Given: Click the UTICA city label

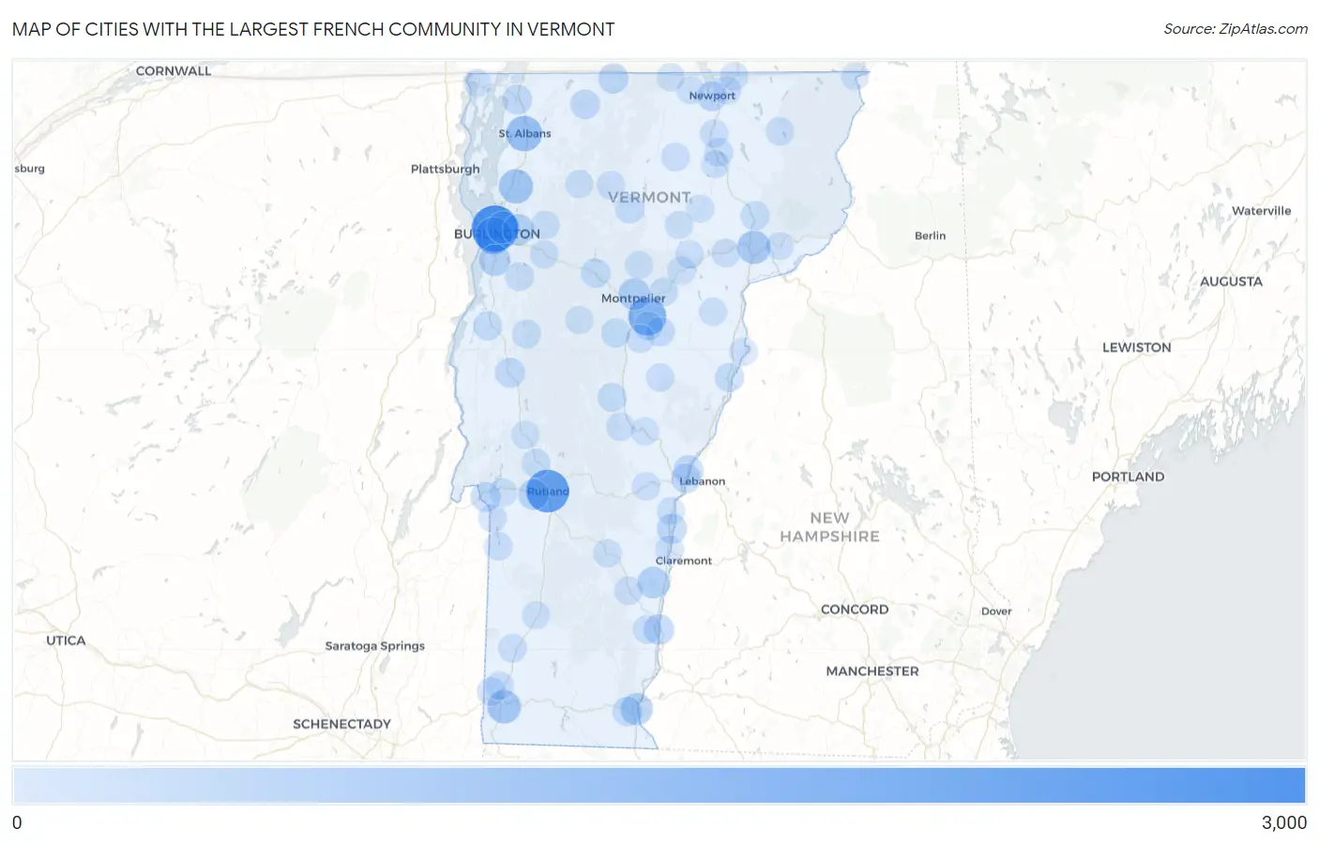Looking at the screenshot, I should point(66,640).
